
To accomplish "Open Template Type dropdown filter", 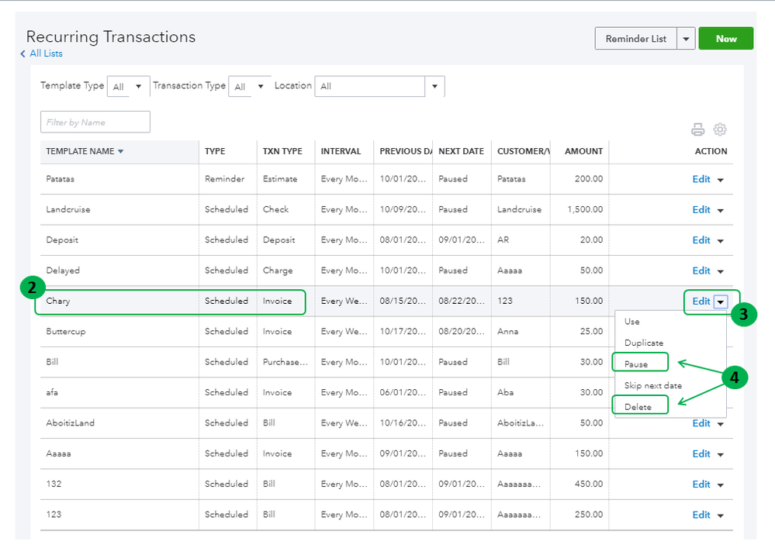I will [x=128, y=87].
